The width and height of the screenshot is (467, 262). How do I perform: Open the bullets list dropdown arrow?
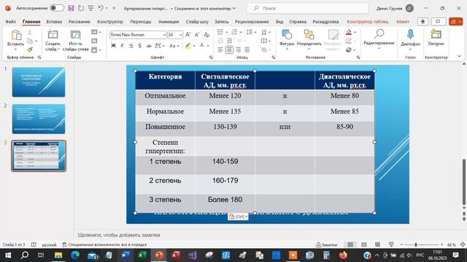(226, 32)
